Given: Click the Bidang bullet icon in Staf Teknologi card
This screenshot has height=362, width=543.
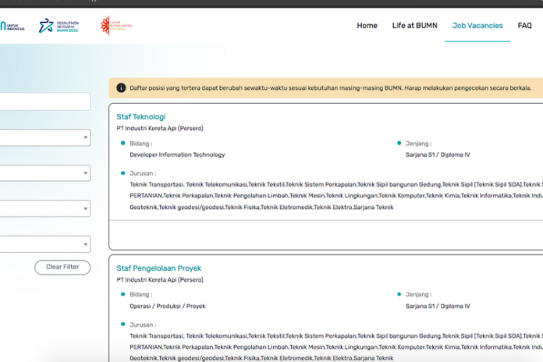Looking at the screenshot, I should pos(122,143).
